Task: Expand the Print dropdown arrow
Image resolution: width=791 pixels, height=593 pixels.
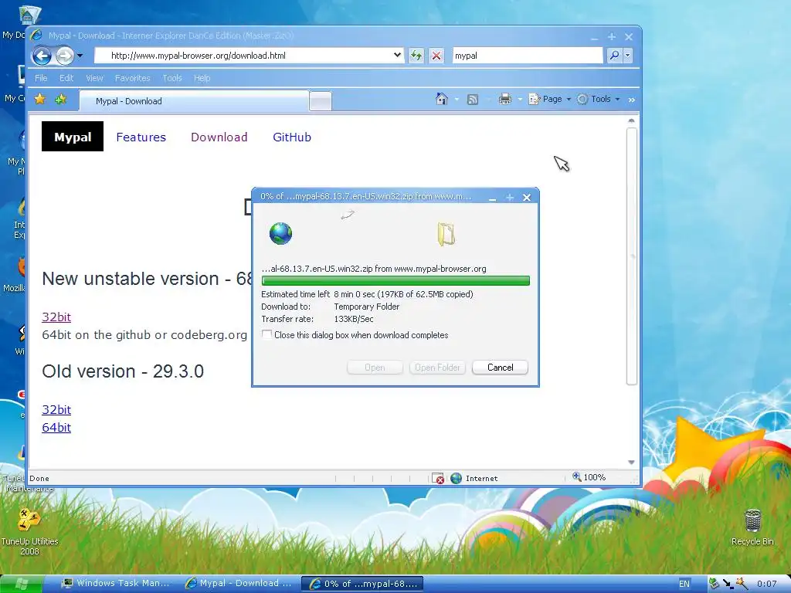Action: point(520,100)
